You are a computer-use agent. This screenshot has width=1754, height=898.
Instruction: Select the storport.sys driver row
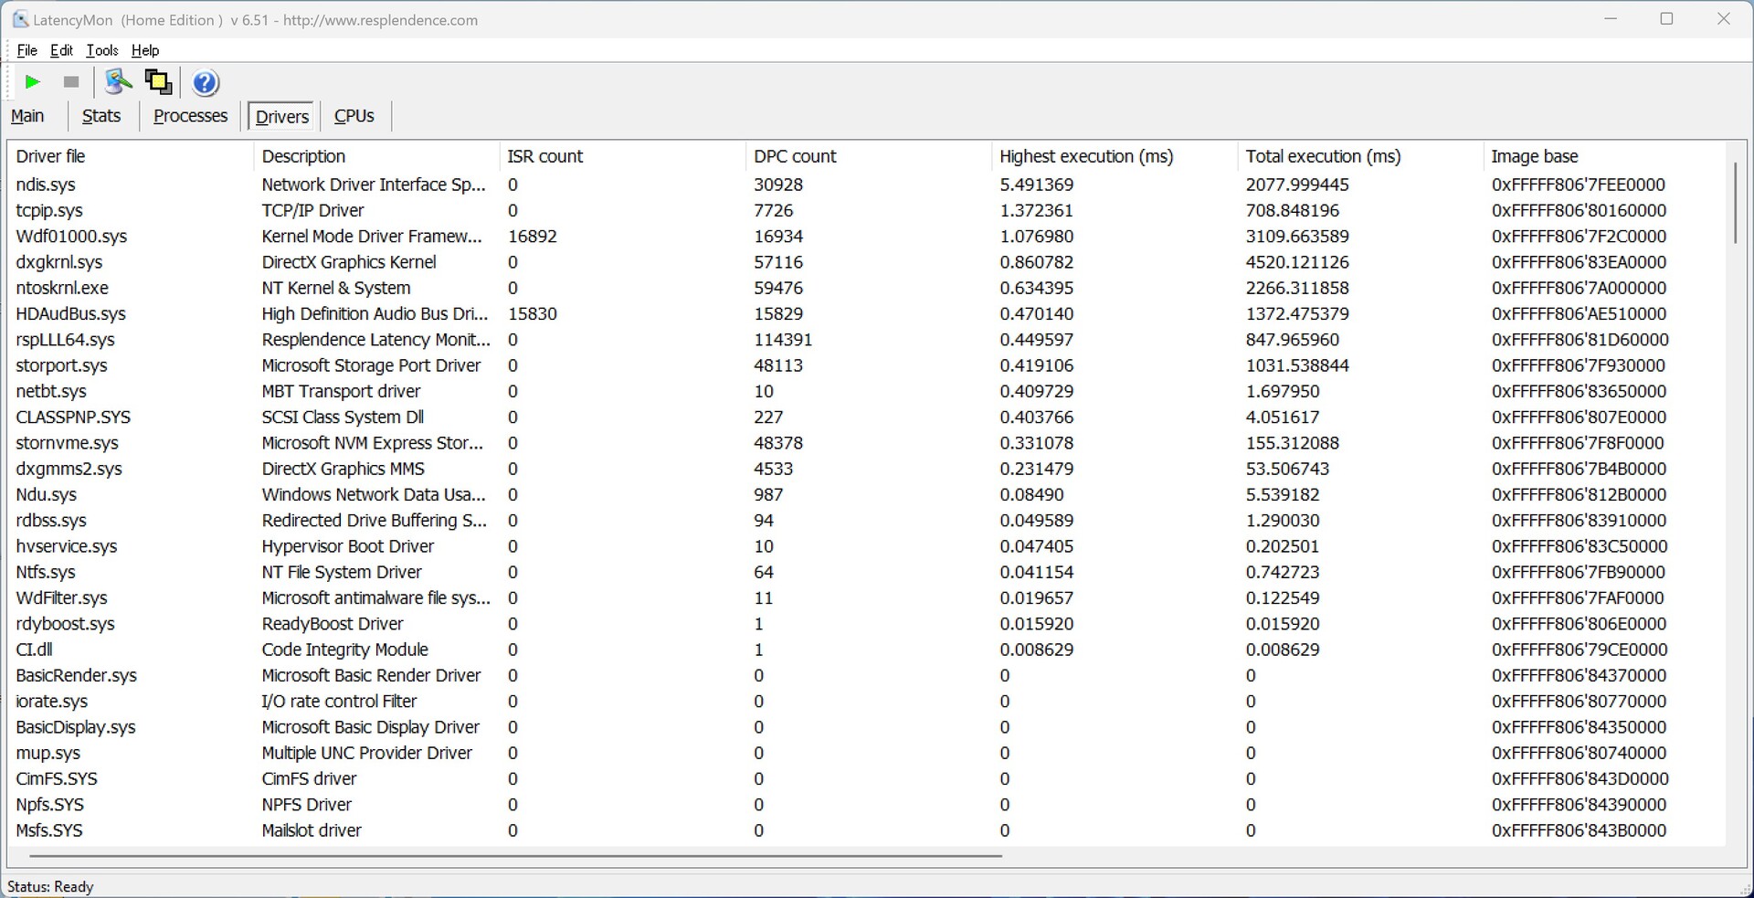866,365
